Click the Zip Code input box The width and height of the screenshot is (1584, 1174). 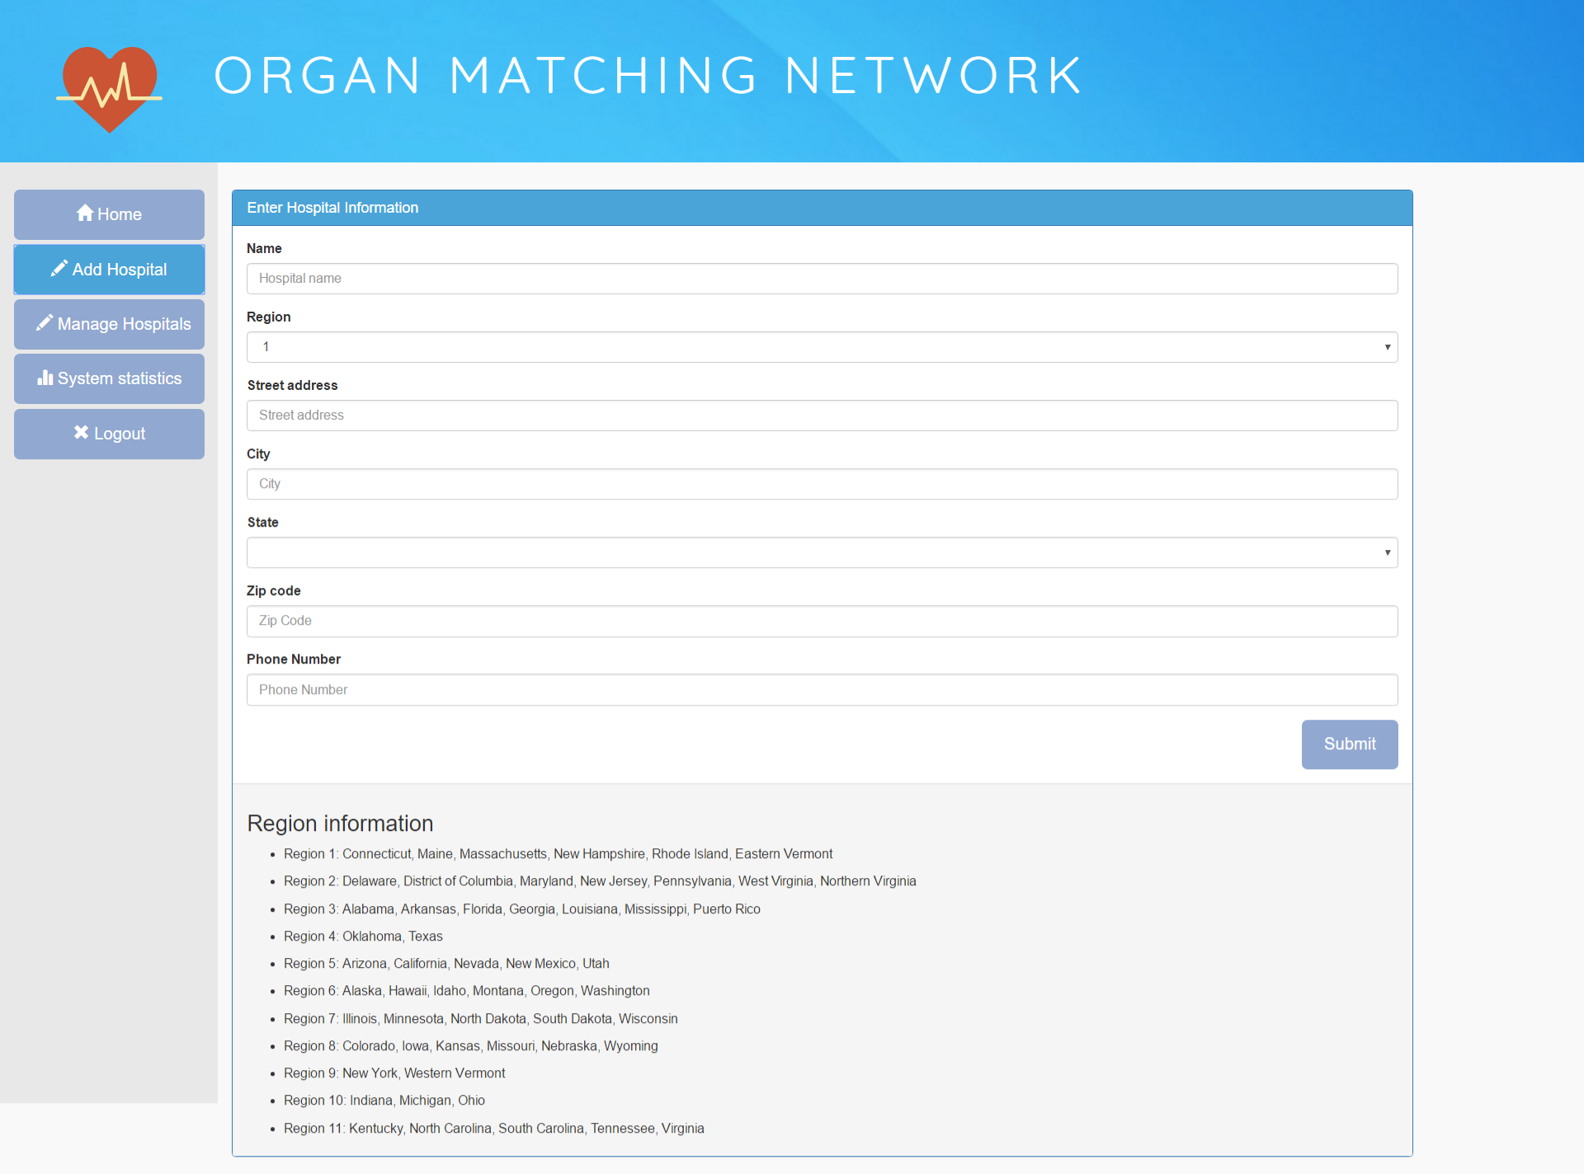(821, 621)
